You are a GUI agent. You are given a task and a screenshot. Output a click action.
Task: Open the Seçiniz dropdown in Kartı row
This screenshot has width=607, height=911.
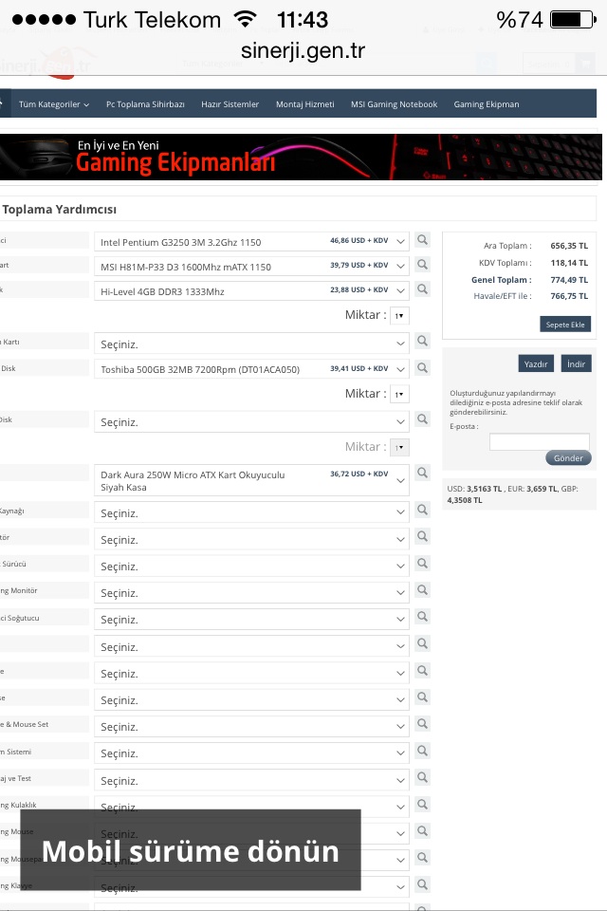[x=251, y=344]
